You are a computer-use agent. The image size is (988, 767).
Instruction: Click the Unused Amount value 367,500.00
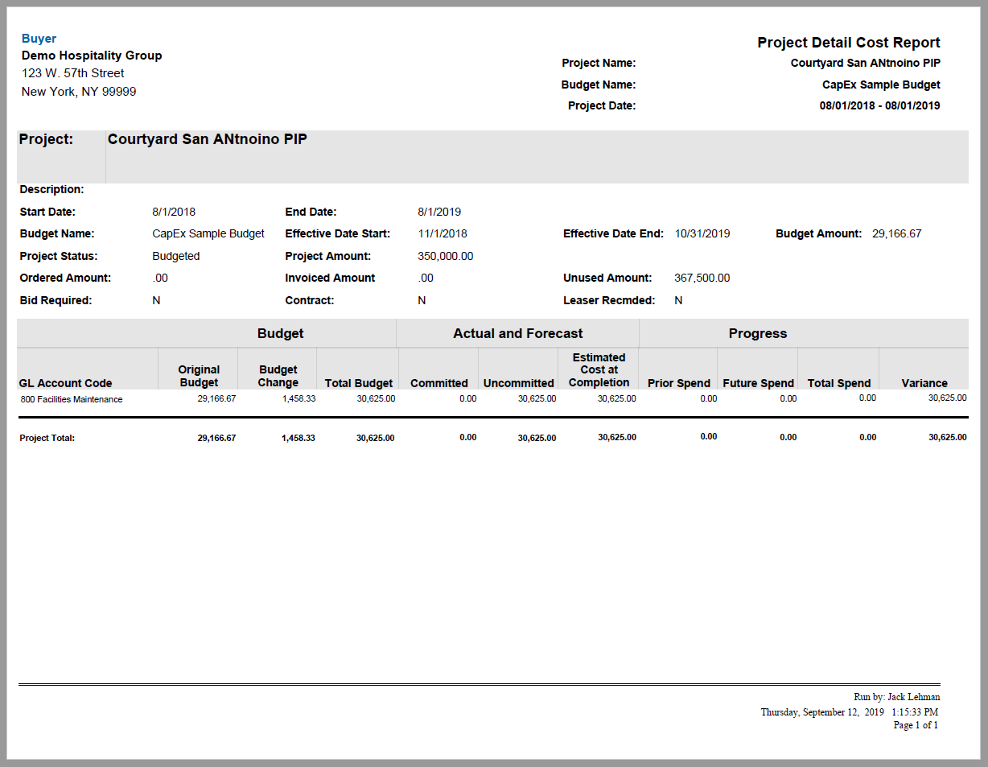click(x=702, y=278)
